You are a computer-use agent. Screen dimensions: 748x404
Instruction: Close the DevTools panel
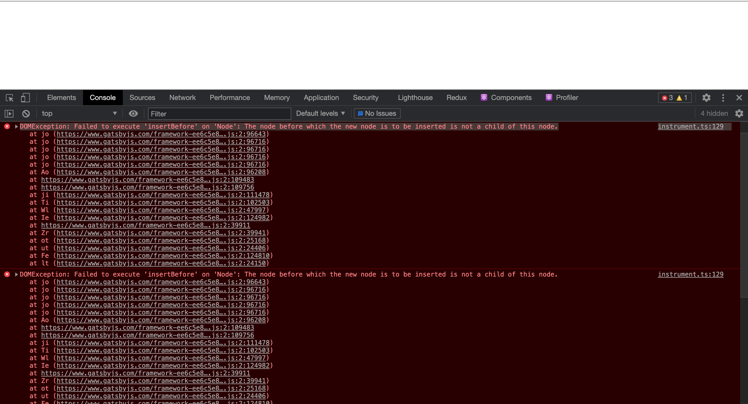(x=739, y=98)
